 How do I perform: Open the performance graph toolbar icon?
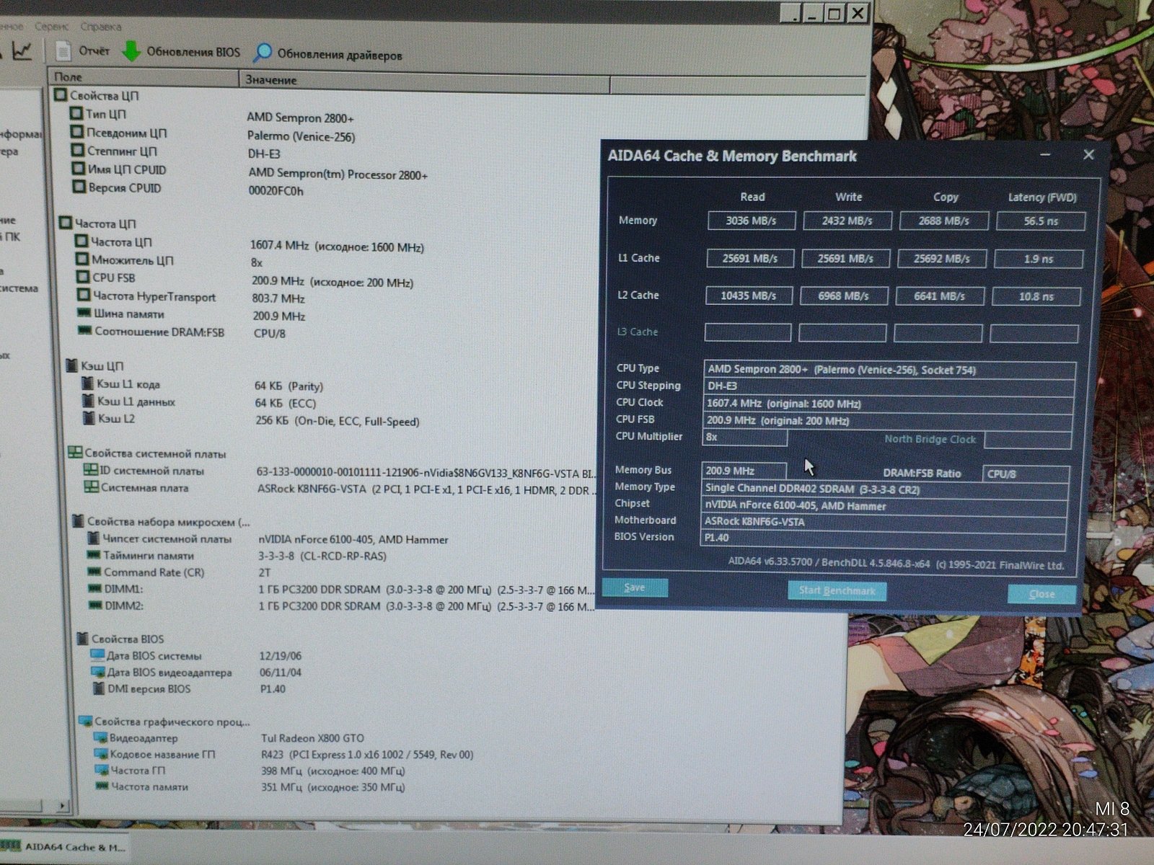click(23, 50)
